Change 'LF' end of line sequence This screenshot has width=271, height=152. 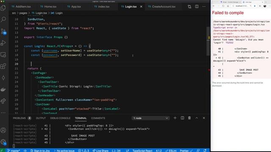pos(127,150)
